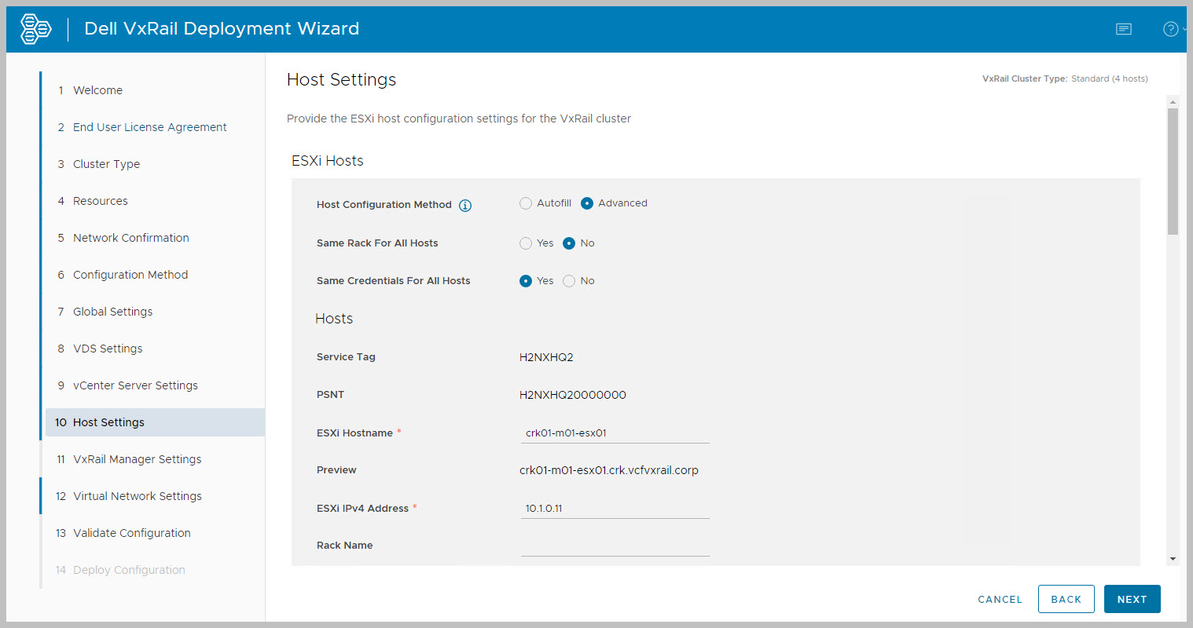
Task: Navigate to VxRail Manager Settings step
Action: (137, 459)
